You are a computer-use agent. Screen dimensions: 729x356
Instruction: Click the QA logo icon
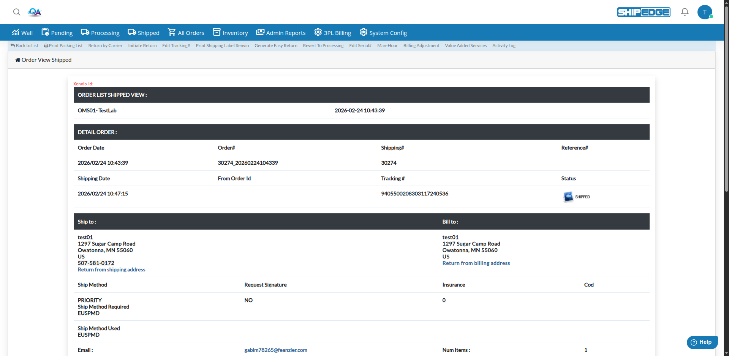35,12
